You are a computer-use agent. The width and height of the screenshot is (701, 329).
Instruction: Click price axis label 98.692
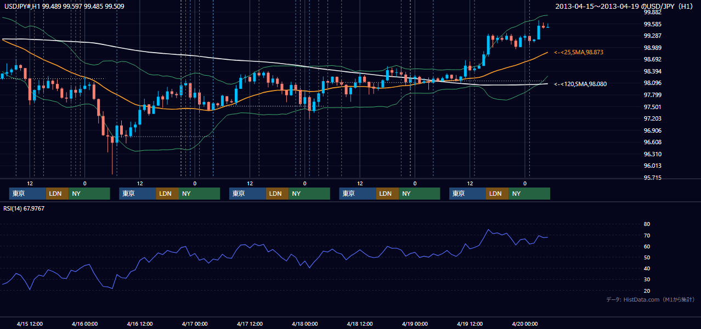coord(652,59)
